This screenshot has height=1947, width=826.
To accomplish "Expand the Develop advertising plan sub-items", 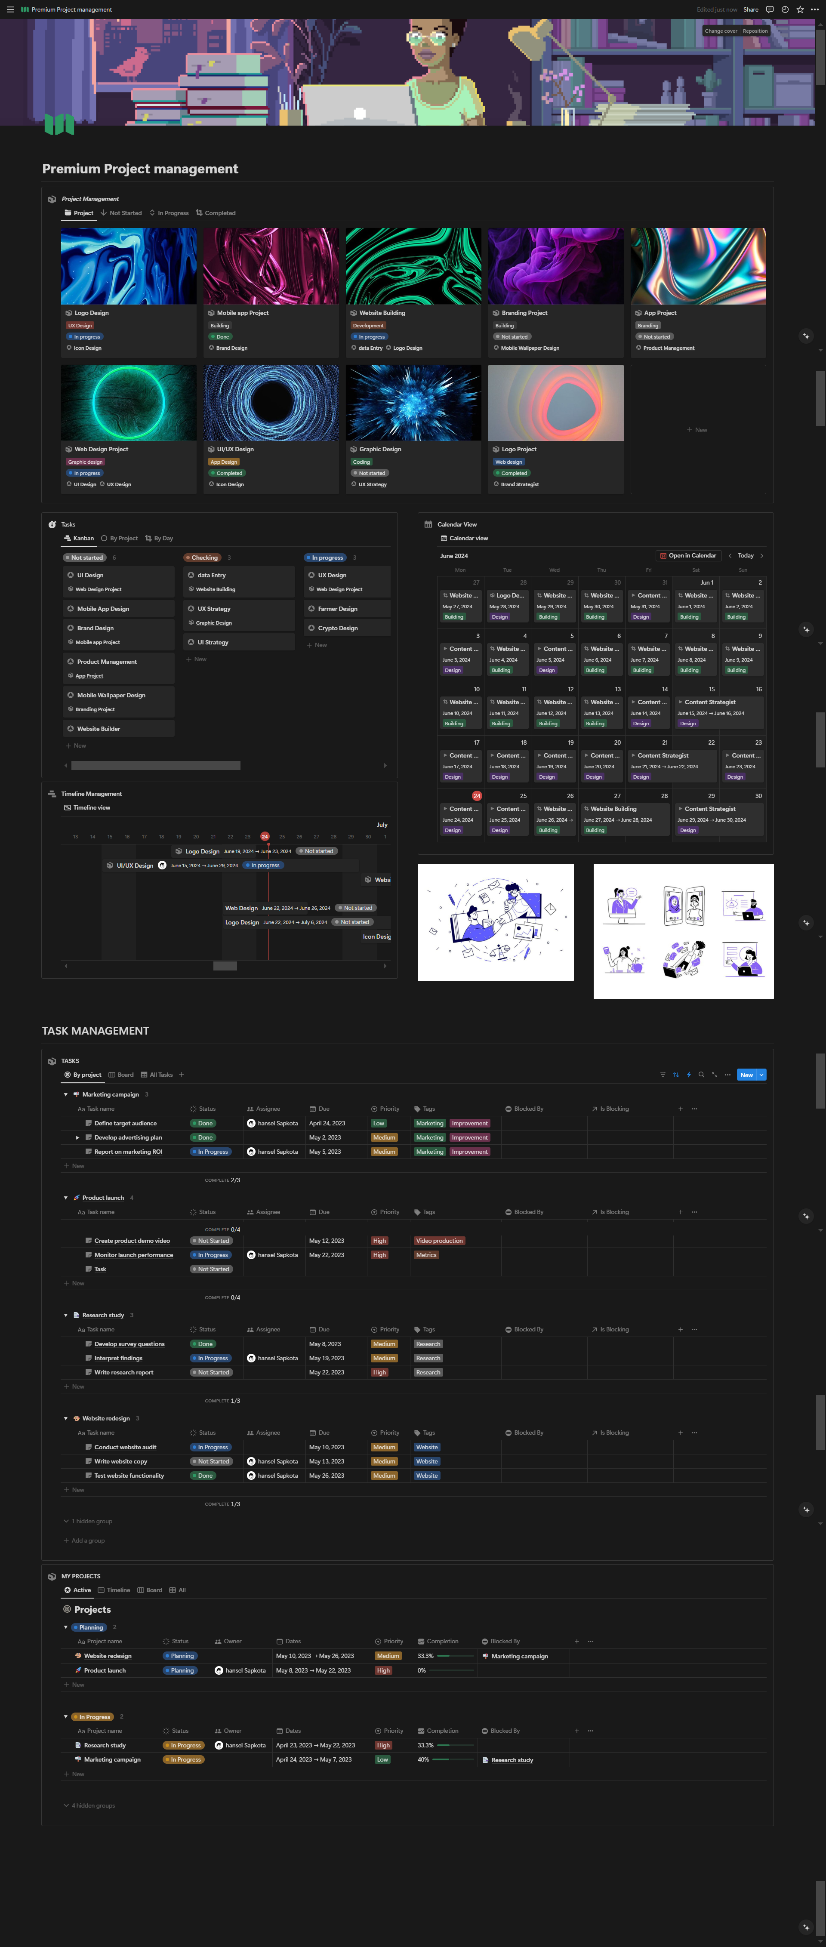I will click(x=77, y=1137).
